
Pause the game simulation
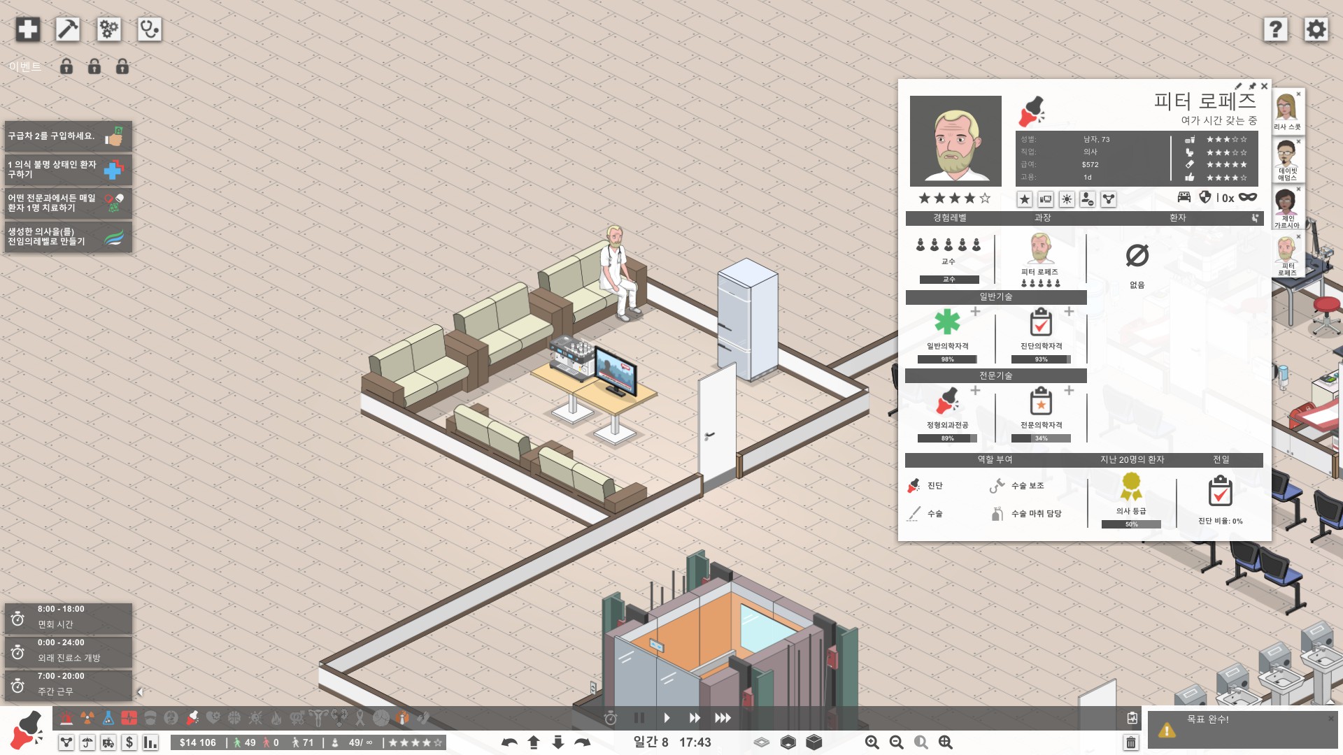[639, 718]
